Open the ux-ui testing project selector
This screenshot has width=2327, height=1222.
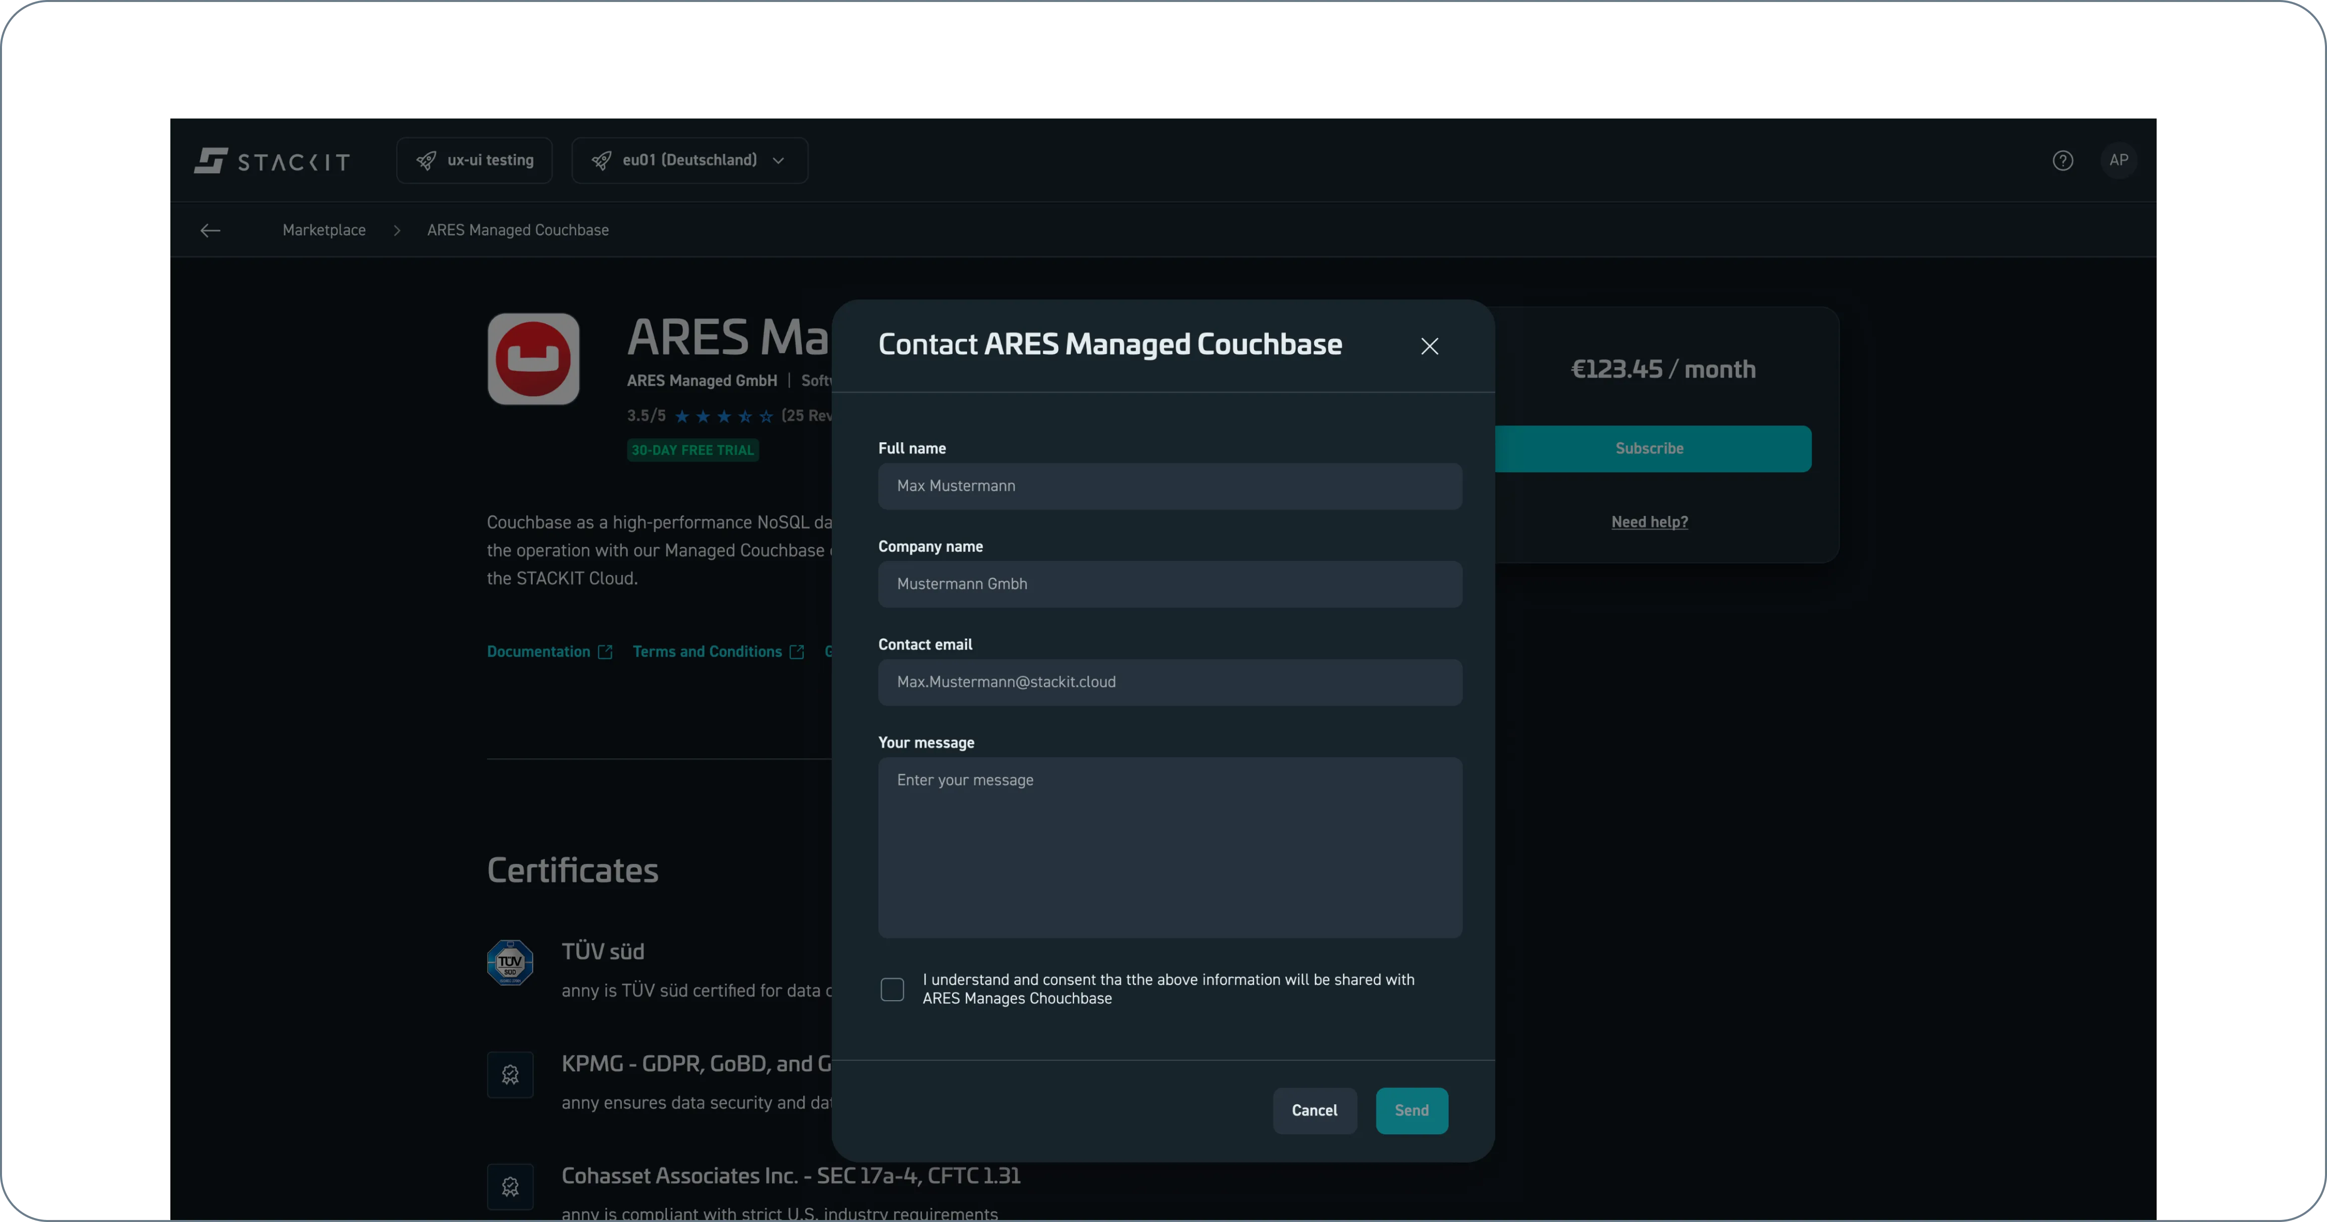[x=474, y=161]
